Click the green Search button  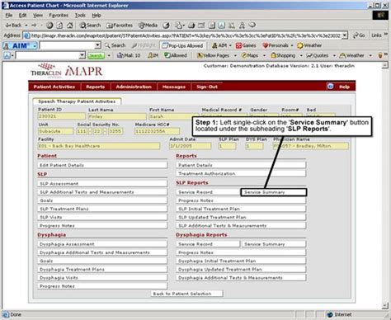[96, 55]
